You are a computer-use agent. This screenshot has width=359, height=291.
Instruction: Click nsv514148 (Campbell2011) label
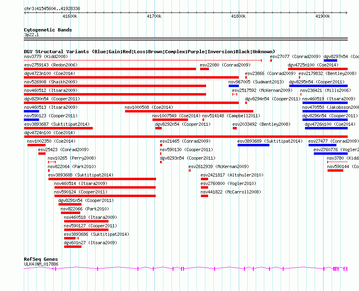231,116
